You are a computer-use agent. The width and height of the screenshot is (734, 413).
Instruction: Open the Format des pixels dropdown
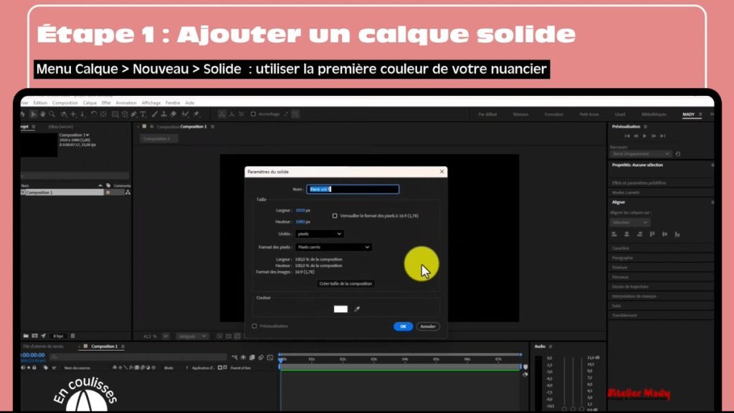[x=333, y=247]
